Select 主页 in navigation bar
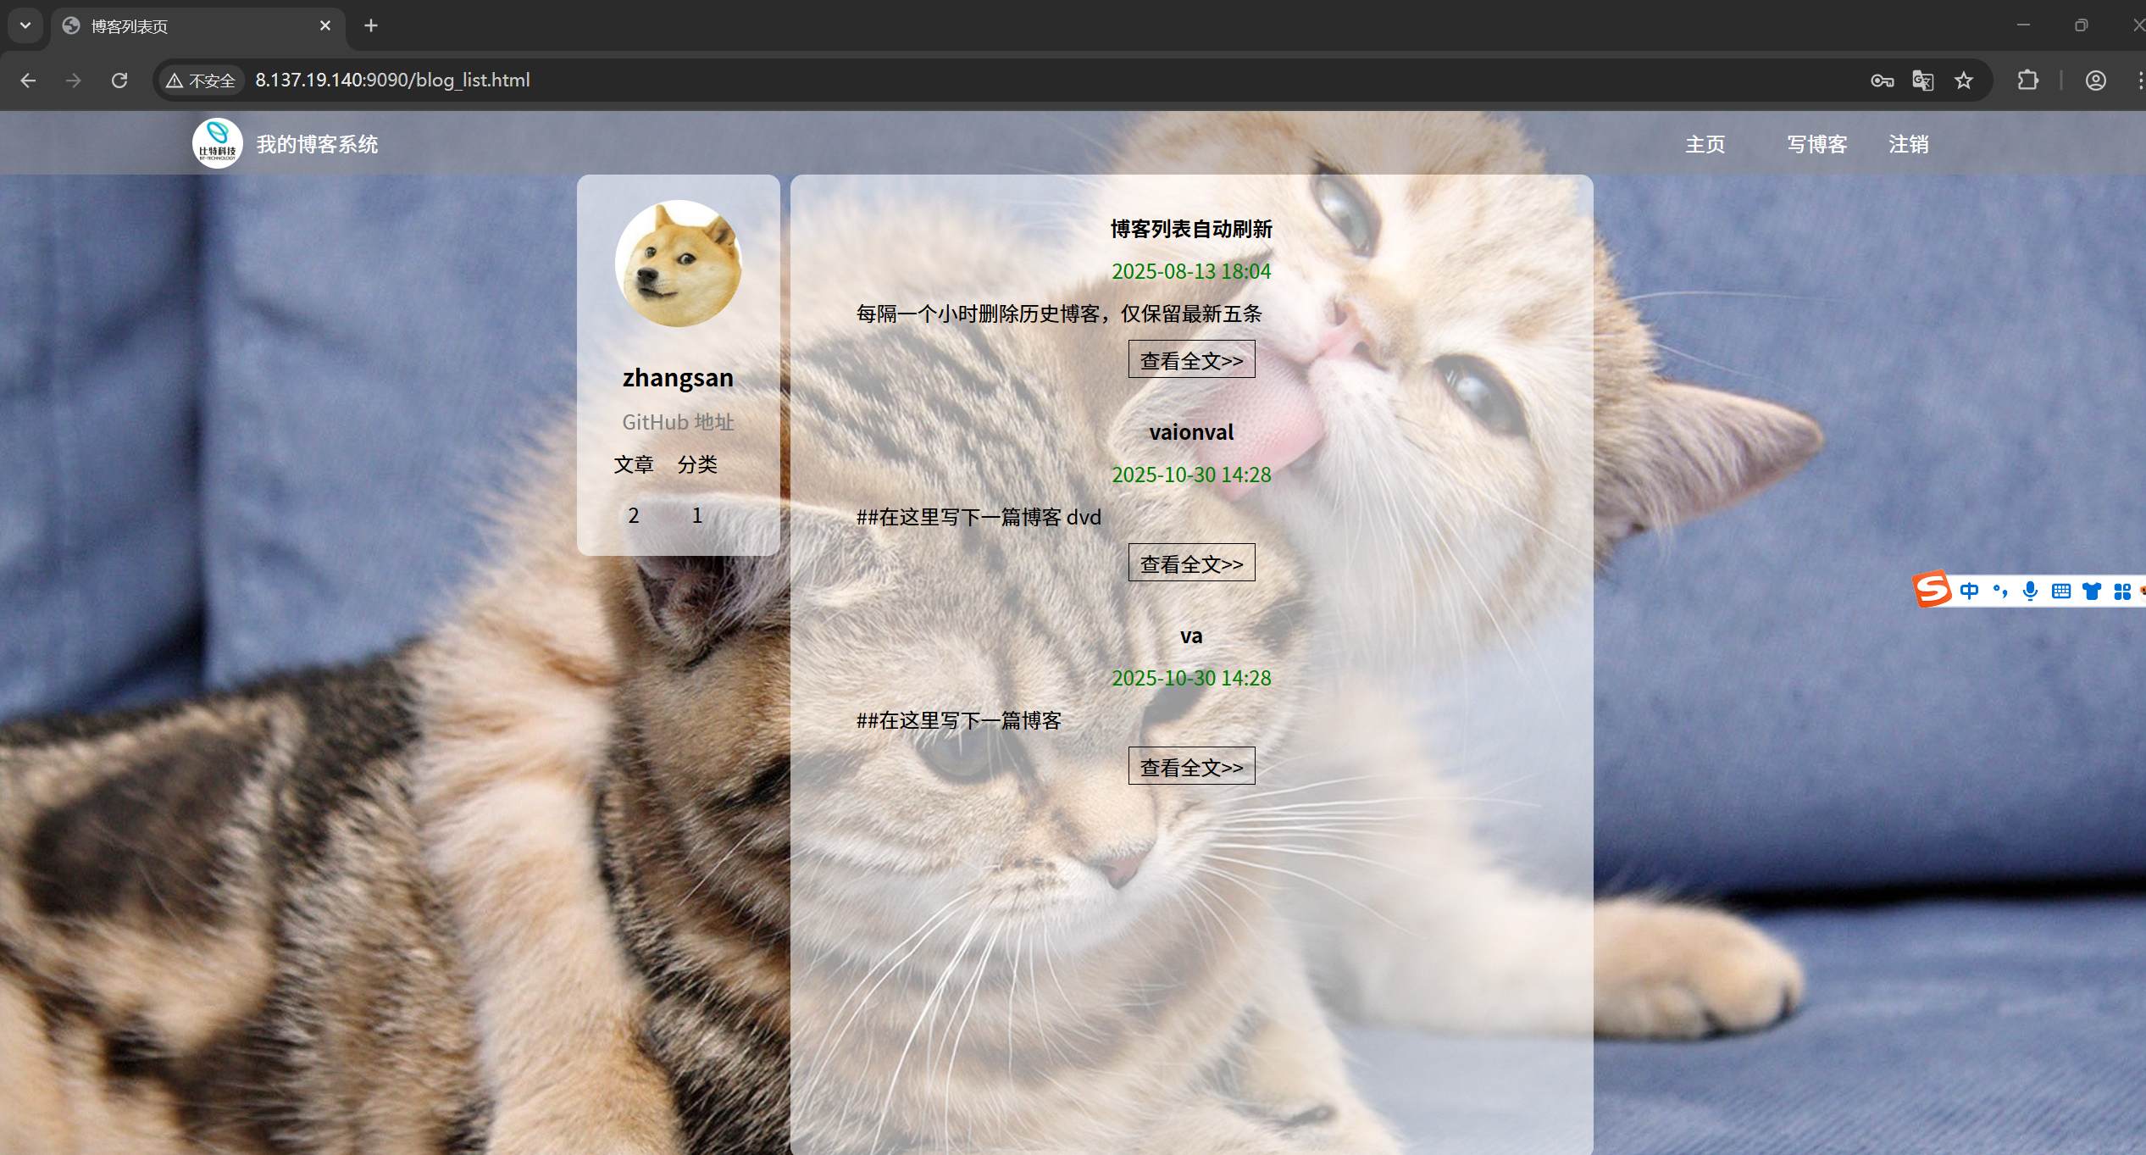Viewport: 2146px width, 1155px height. (1705, 144)
